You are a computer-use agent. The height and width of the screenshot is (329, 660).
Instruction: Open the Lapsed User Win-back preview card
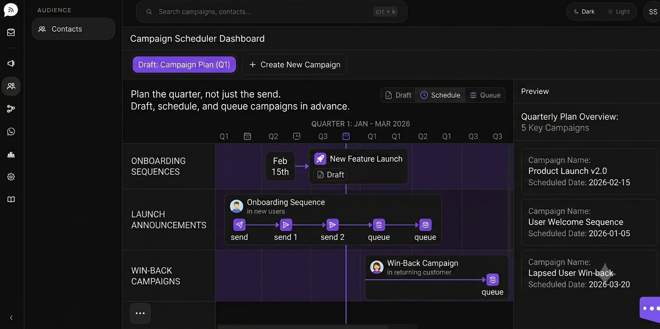coord(589,271)
